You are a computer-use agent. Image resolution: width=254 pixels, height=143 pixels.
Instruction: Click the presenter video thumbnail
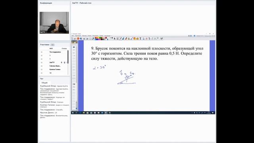coord(54,23)
